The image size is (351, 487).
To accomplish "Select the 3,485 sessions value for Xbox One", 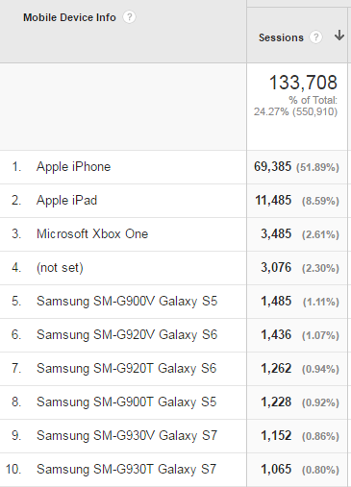I will pyautogui.click(x=276, y=233).
